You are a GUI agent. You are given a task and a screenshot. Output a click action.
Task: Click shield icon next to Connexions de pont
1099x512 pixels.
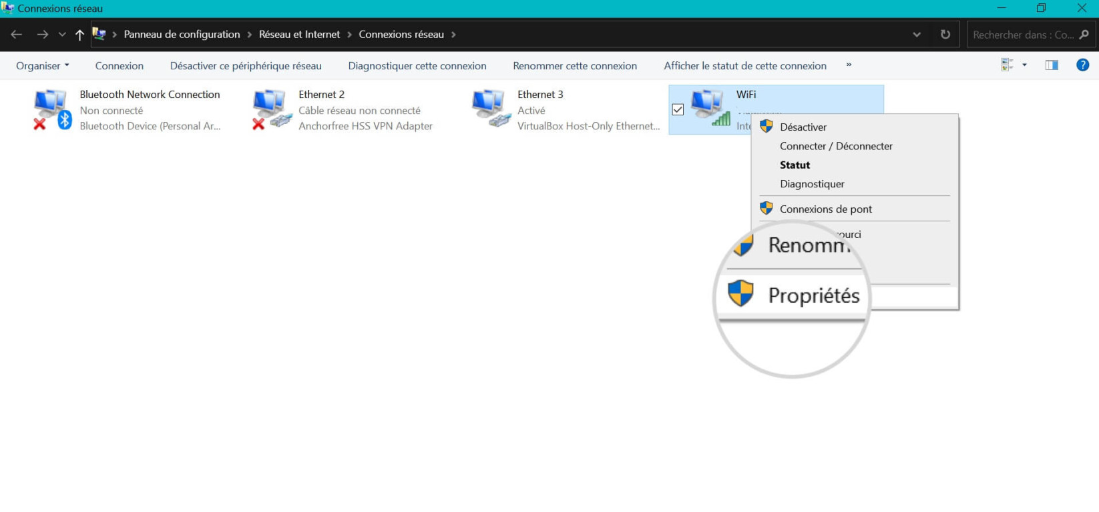pyautogui.click(x=766, y=208)
